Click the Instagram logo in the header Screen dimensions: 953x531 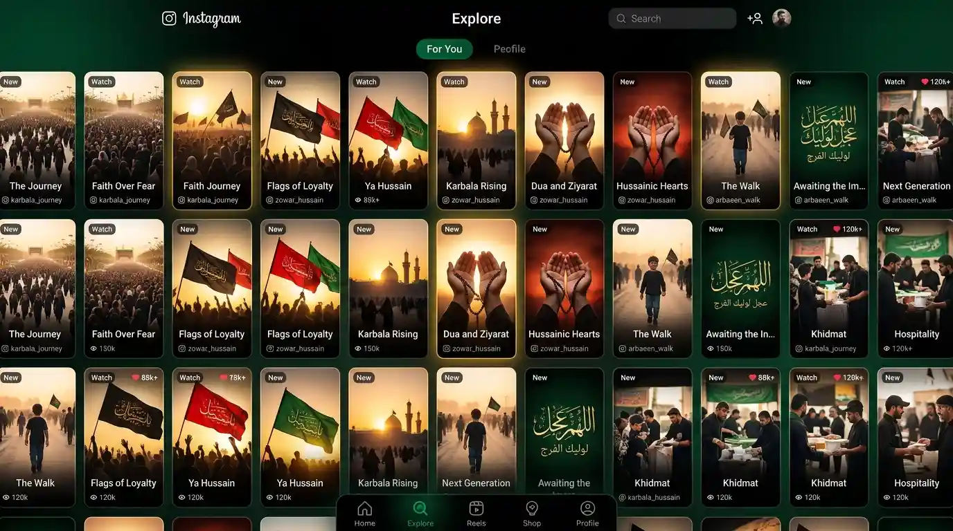tap(202, 19)
